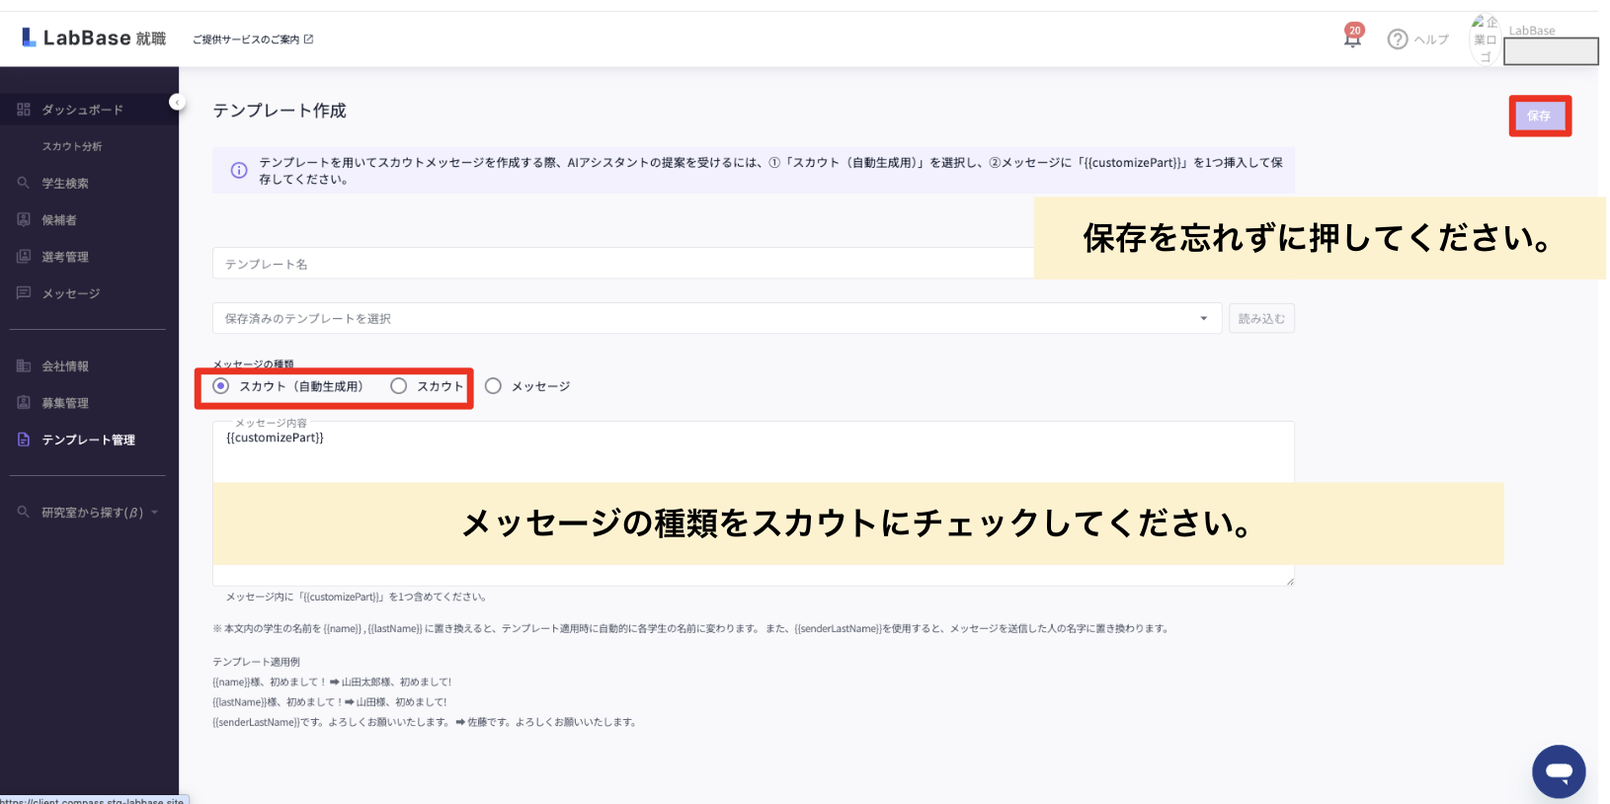Click the 会社情報 building icon
This screenshot has height=804, width=1610.
pyautogui.click(x=24, y=365)
